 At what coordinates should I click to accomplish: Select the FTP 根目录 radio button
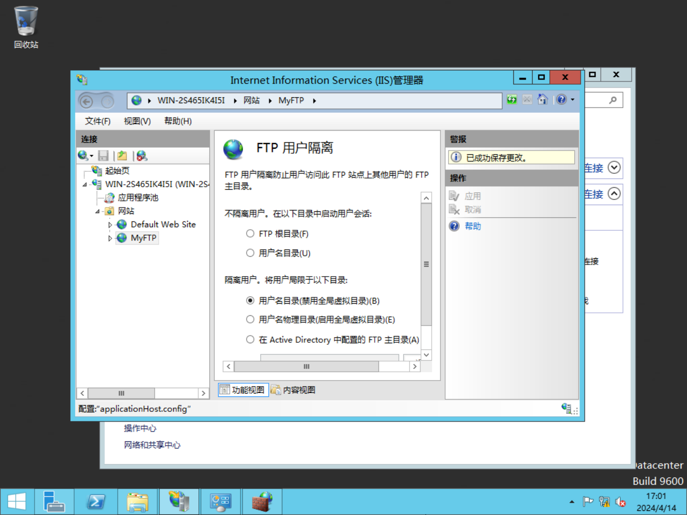[x=250, y=233]
